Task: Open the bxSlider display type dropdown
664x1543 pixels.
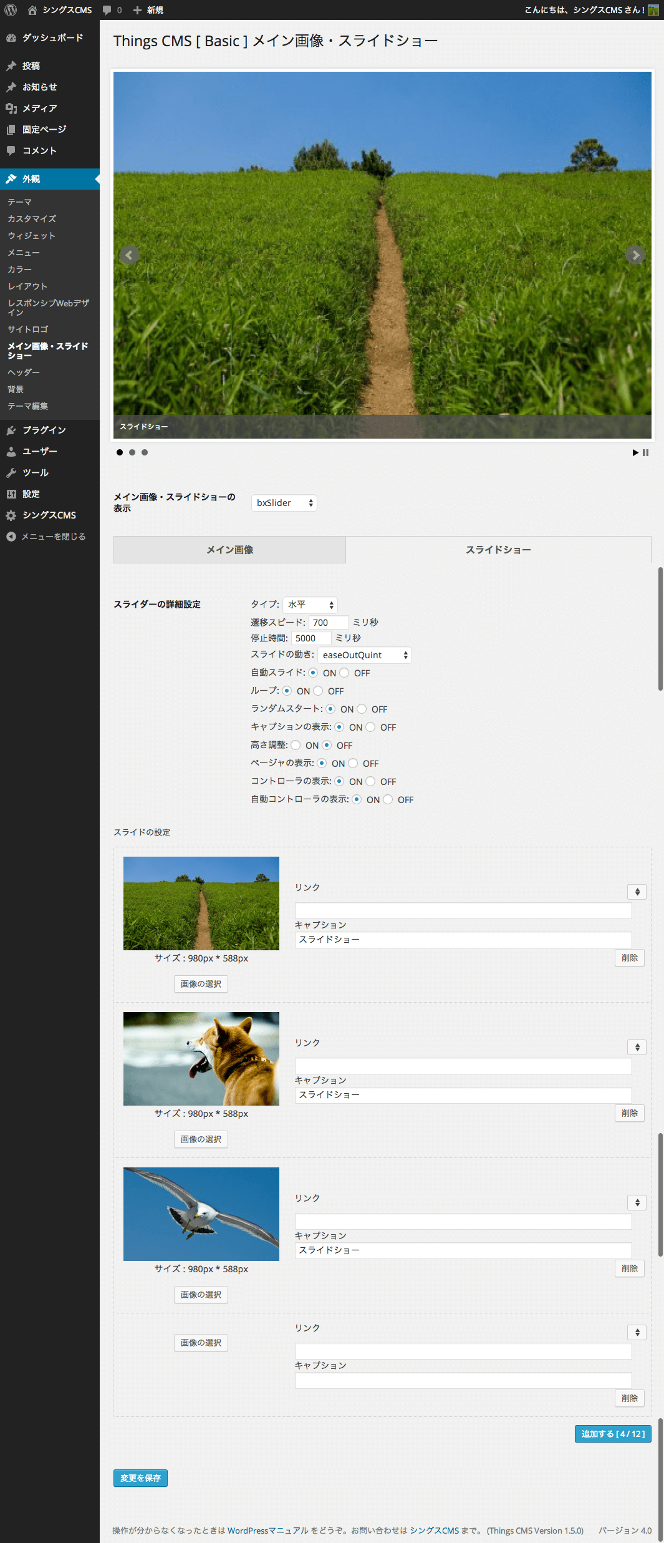Action: pyautogui.click(x=284, y=503)
